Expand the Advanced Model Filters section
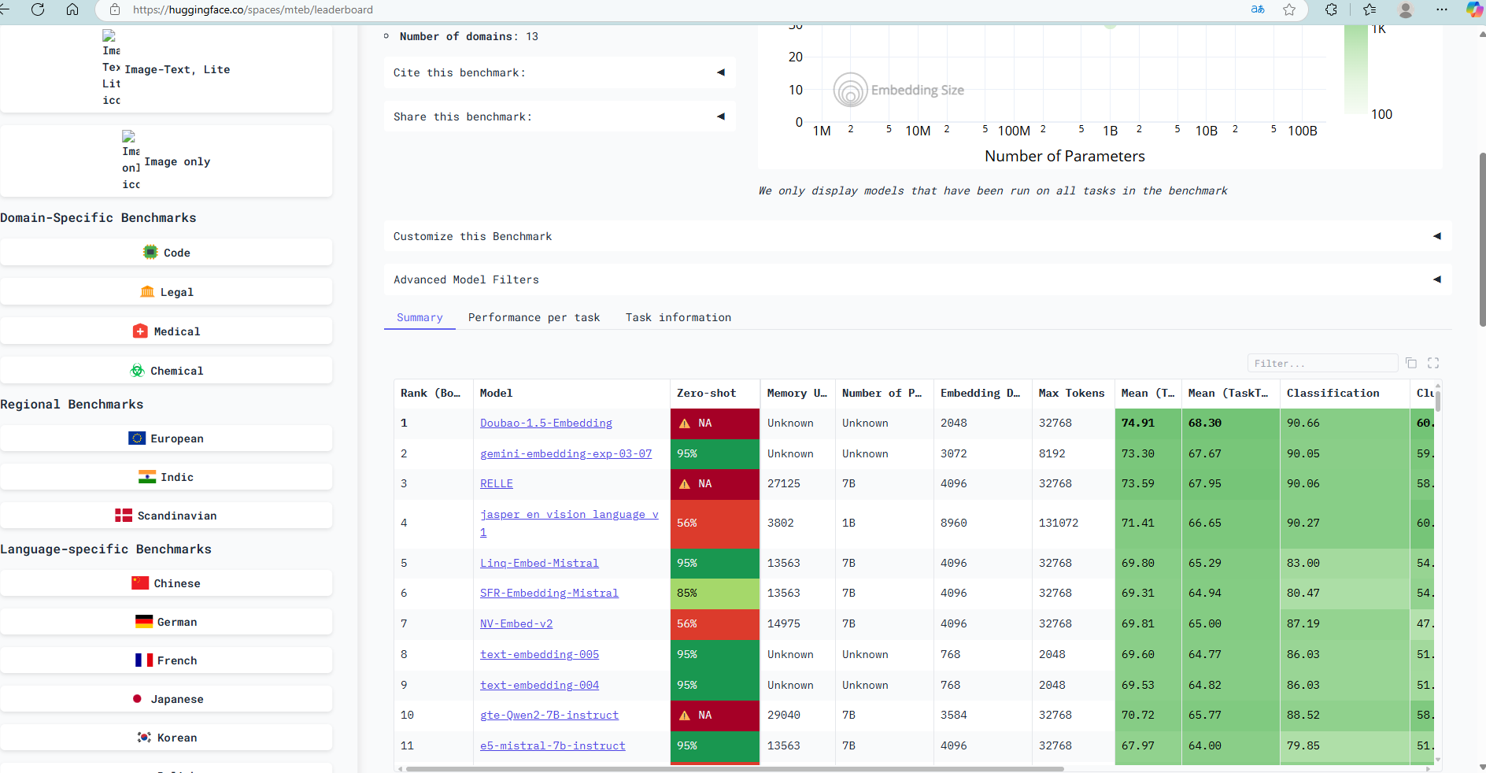Screen dimensions: 1486x773 click(918, 279)
